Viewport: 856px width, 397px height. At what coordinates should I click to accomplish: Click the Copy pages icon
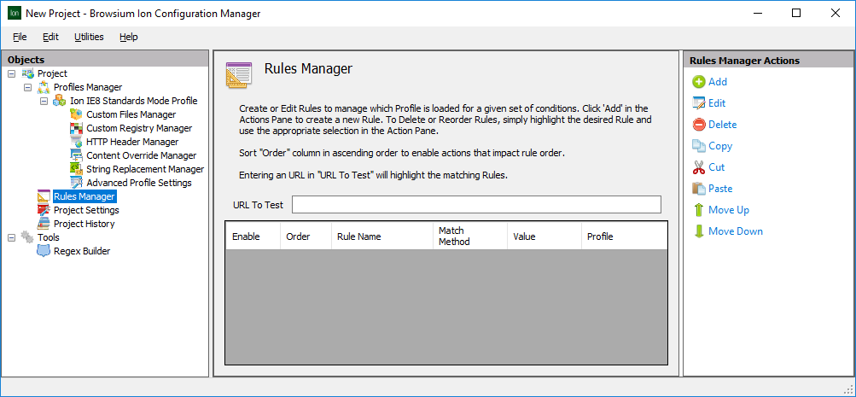tap(698, 146)
